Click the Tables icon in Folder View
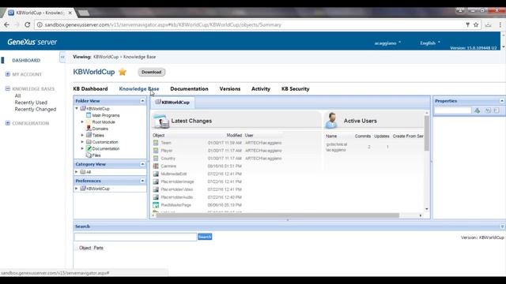506x284 pixels. click(x=89, y=135)
